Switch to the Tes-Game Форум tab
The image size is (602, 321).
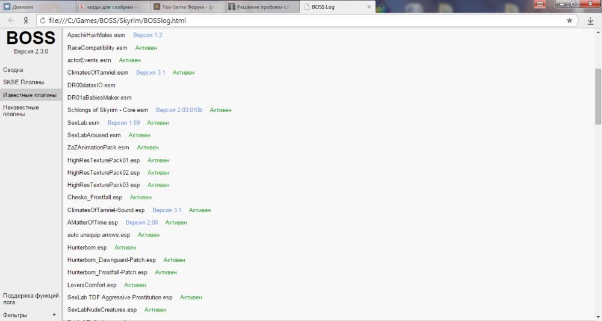(188, 7)
